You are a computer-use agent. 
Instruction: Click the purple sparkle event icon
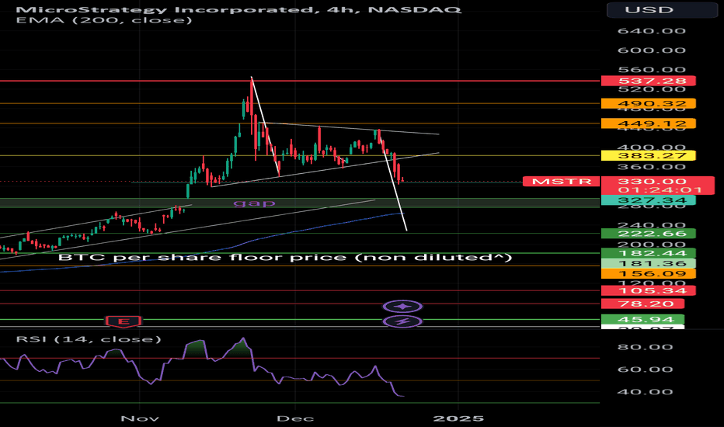[402, 307]
